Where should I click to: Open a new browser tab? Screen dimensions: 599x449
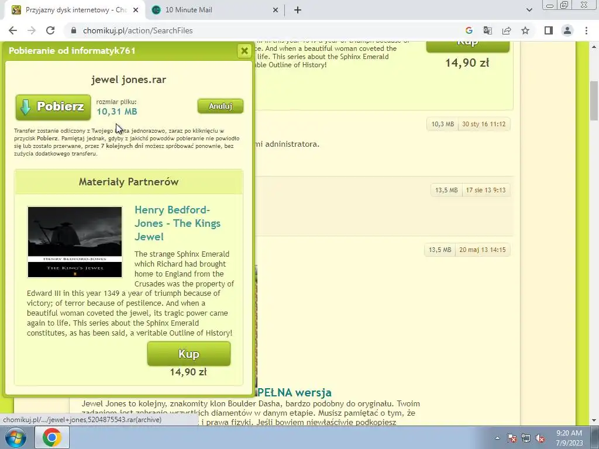tap(298, 10)
